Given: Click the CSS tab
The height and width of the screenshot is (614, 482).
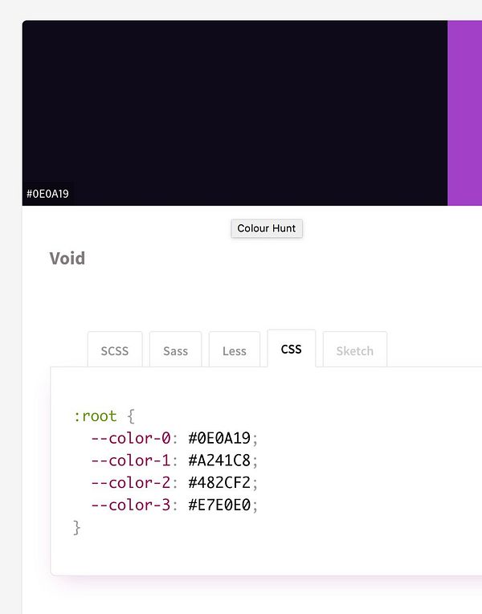Looking at the screenshot, I should click(x=292, y=349).
